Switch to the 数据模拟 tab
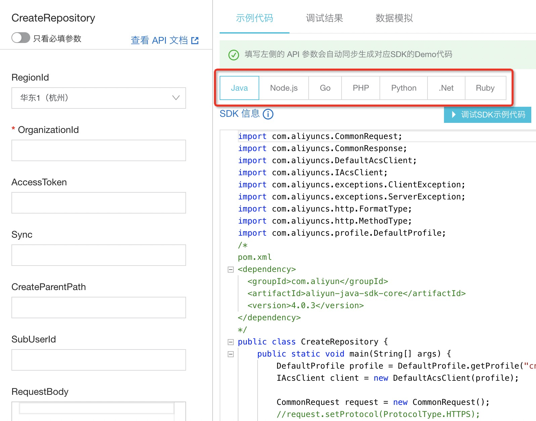 pos(394,18)
